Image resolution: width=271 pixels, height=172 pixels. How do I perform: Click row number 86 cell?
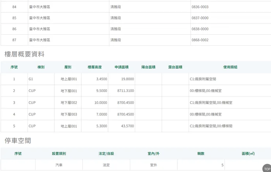click(x=14, y=29)
